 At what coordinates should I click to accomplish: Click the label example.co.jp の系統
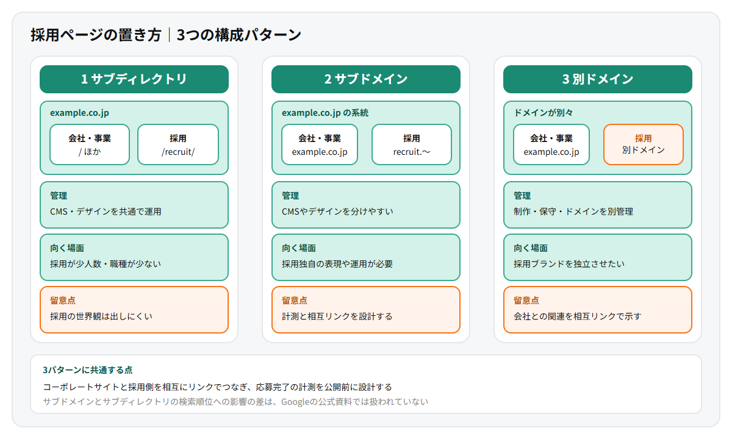click(325, 113)
